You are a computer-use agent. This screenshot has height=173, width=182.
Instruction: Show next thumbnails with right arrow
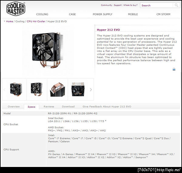coord(91,89)
